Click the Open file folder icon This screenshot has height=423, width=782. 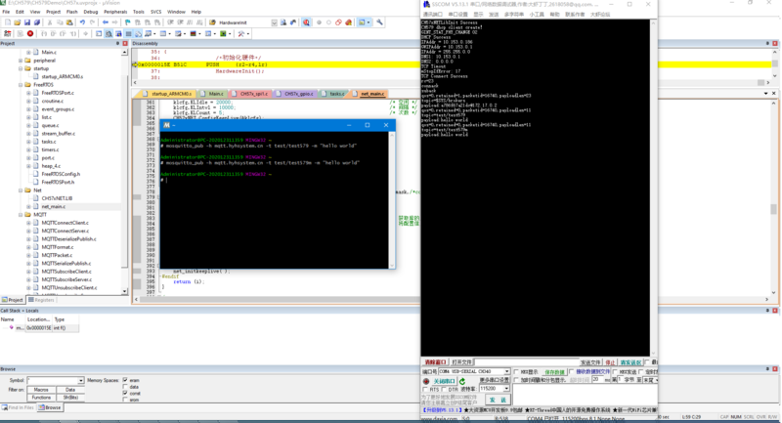click(x=17, y=22)
